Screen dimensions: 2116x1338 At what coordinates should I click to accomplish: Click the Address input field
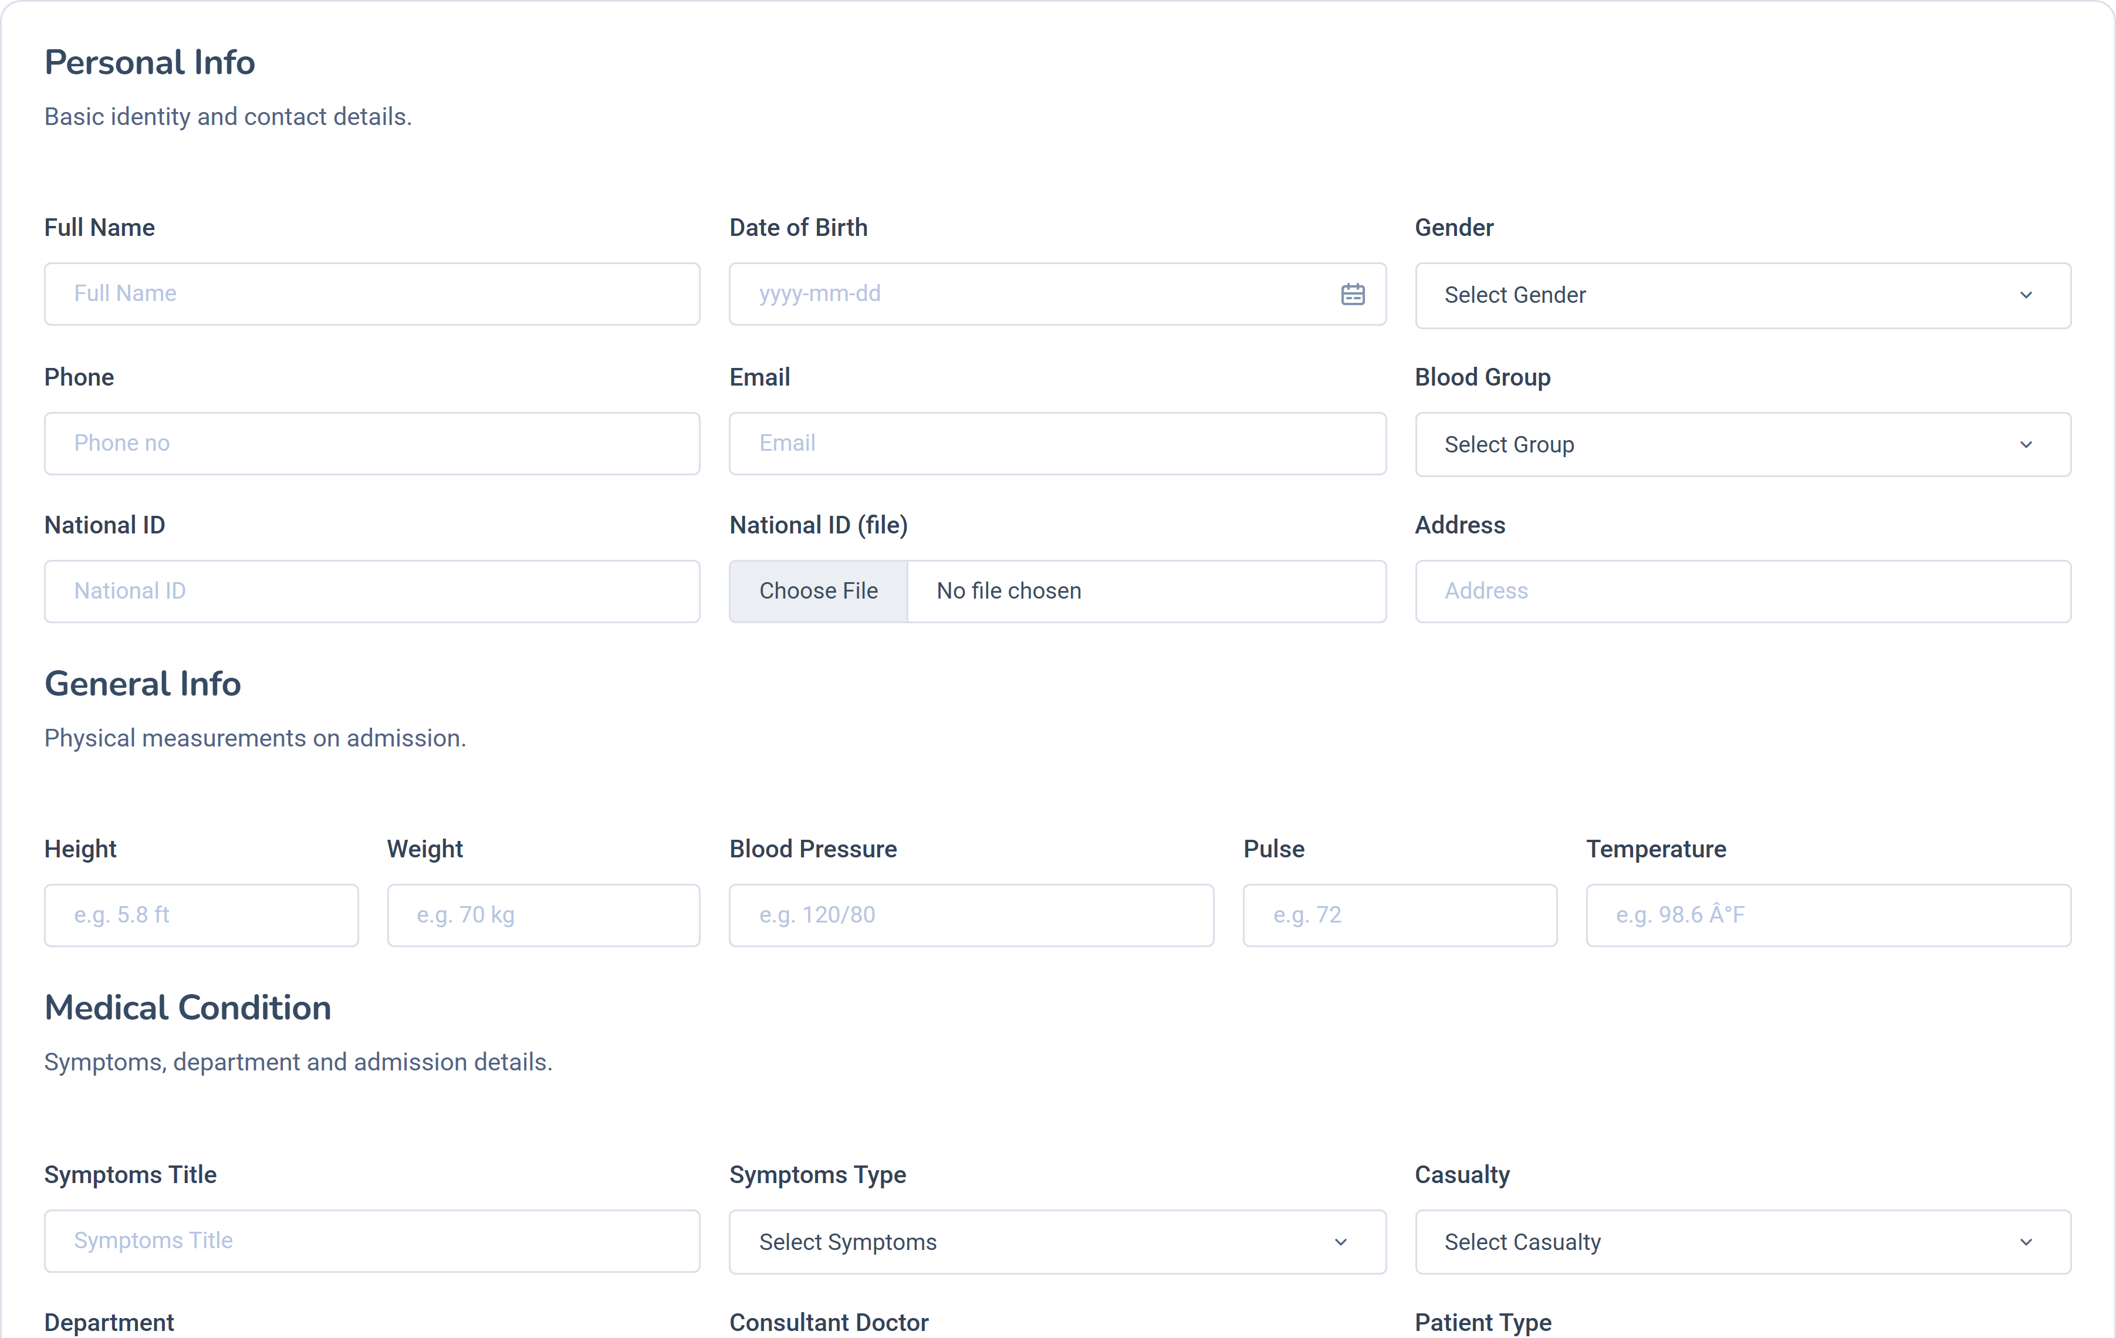tap(1743, 592)
